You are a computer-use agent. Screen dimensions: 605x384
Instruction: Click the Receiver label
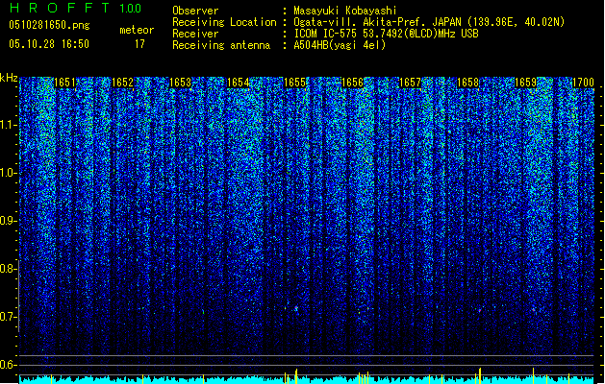click(x=195, y=34)
